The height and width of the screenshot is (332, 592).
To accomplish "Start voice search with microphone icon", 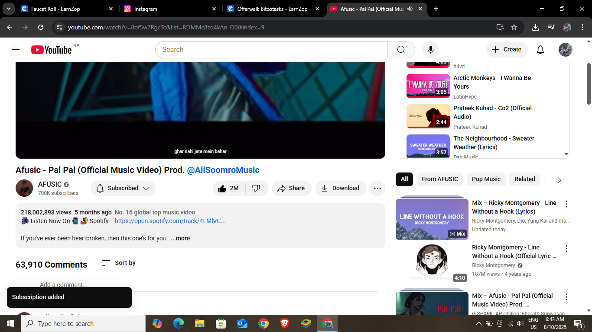I will click(431, 50).
